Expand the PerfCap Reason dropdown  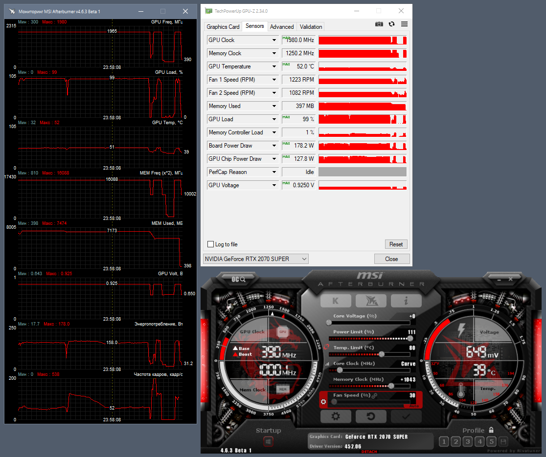274,172
